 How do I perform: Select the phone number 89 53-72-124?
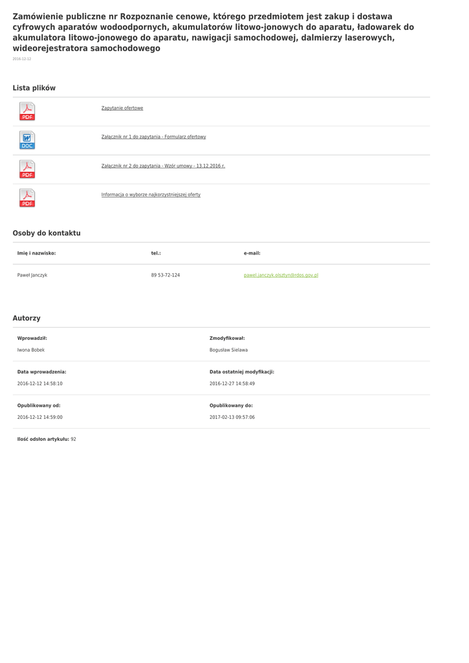tap(166, 275)
